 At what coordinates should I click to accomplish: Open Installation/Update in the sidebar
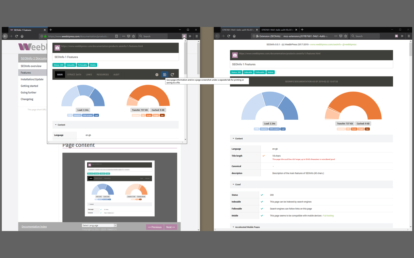pyautogui.click(x=32, y=79)
